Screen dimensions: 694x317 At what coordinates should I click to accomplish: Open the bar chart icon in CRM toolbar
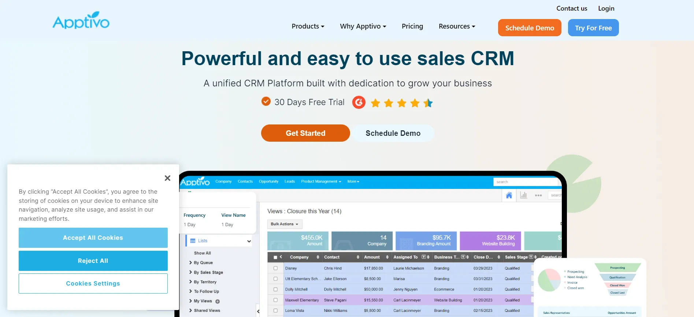pyautogui.click(x=524, y=195)
